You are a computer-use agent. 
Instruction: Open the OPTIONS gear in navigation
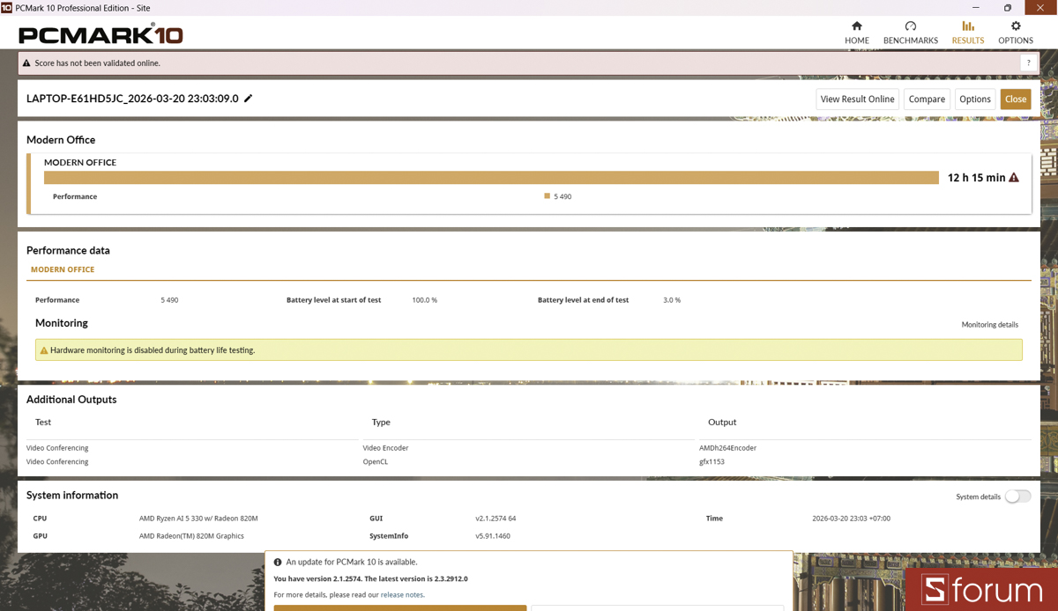coord(1015,33)
